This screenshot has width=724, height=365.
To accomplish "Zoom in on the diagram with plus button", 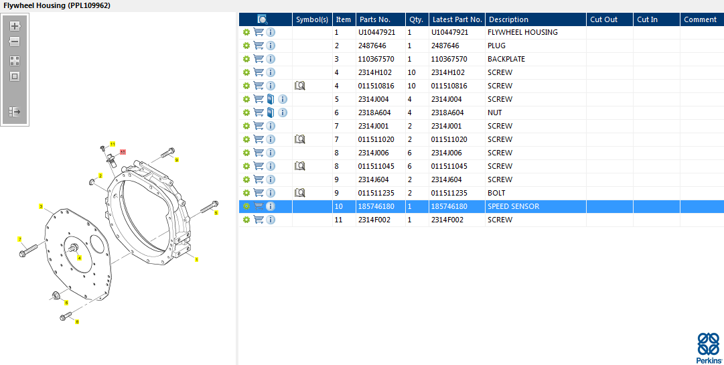I will (x=15, y=26).
